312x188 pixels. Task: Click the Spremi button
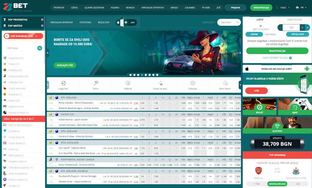(254, 34)
